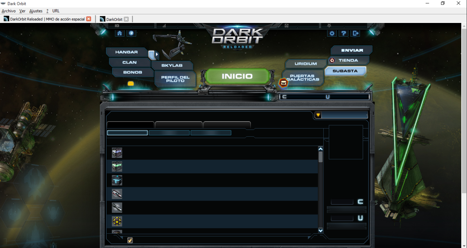Click the auction list scrollbar thumb
Viewport: 467px width, 248px height.
(320, 157)
